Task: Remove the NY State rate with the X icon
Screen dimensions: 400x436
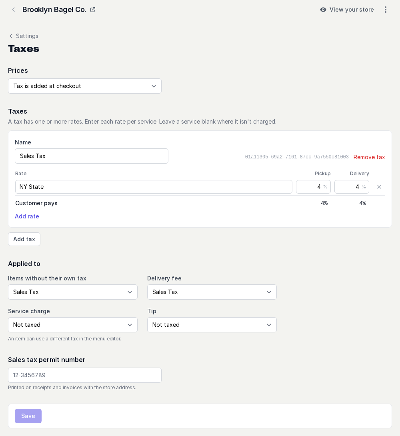Action: (x=379, y=187)
